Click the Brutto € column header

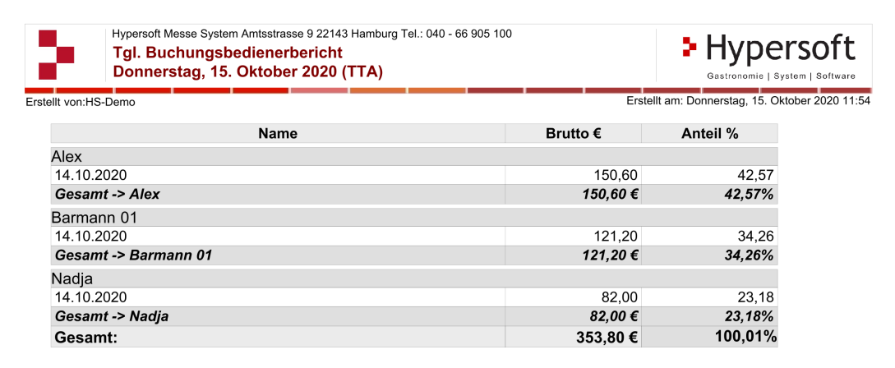click(574, 133)
